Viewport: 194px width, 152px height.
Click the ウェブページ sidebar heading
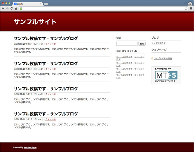tap(159, 50)
